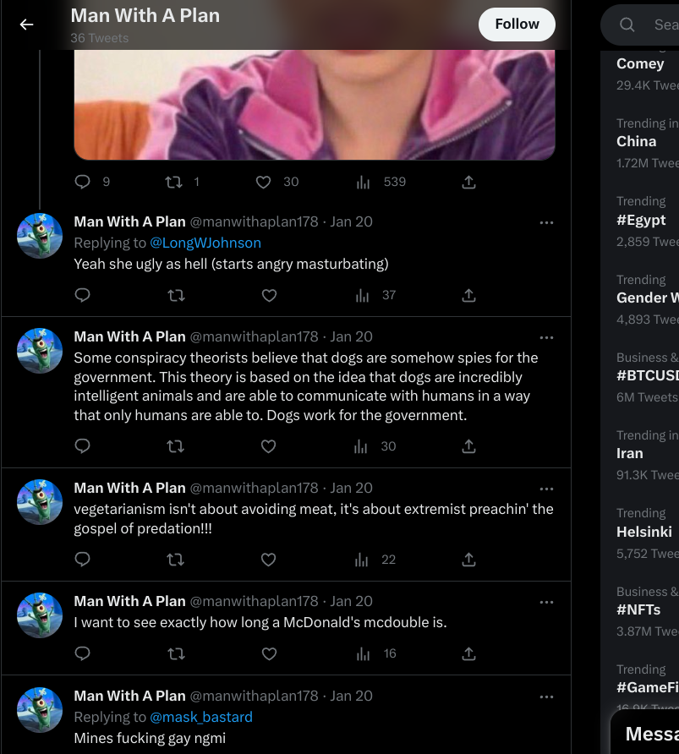
Task: Share the dogs conspiracy tweet
Action: [468, 446]
